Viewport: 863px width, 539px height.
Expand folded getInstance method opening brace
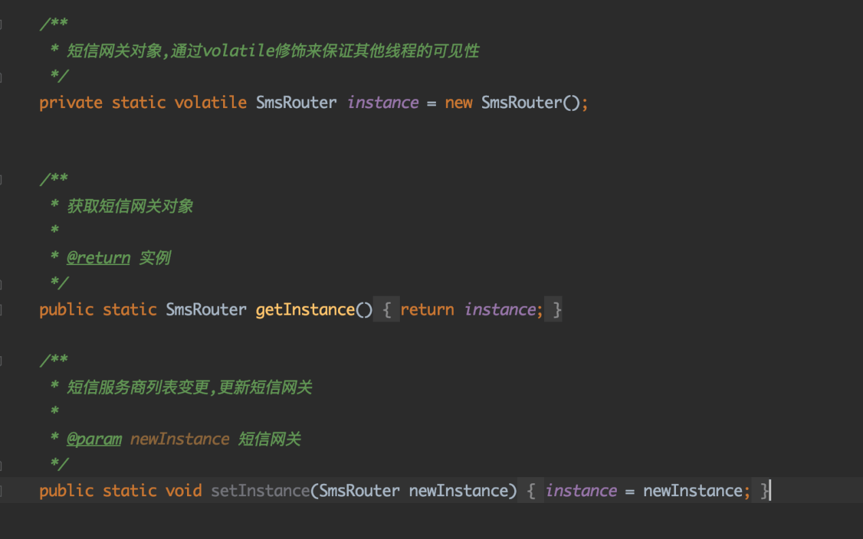tap(386, 310)
